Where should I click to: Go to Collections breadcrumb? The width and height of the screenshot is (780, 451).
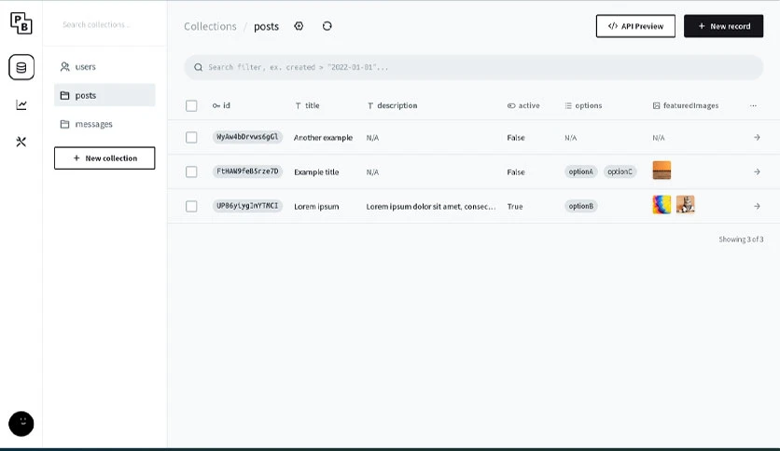coord(211,26)
